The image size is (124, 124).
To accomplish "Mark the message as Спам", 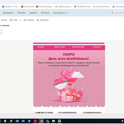I will [x=13, y=20].
